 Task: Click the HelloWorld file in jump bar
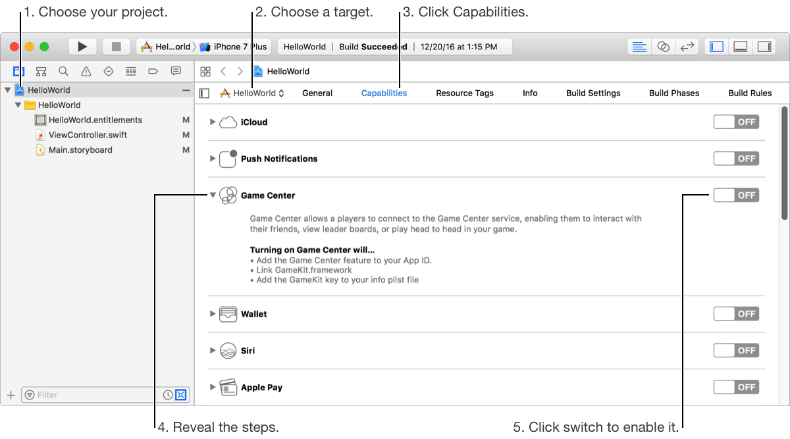point(282,71)
